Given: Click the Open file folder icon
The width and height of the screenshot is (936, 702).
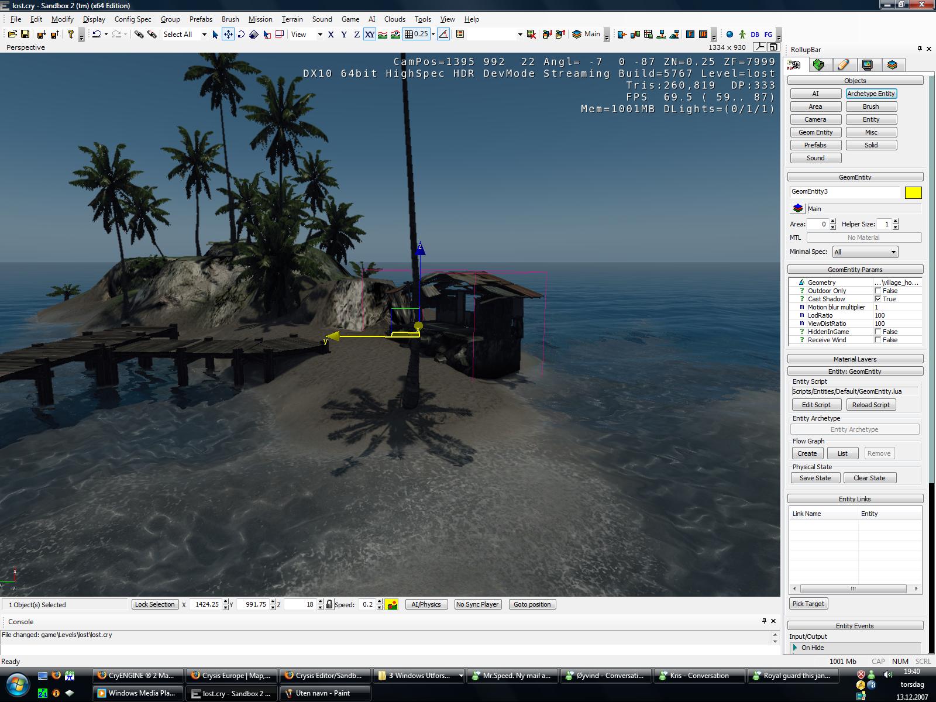Looking at the screenshot, I should (12, 35).
